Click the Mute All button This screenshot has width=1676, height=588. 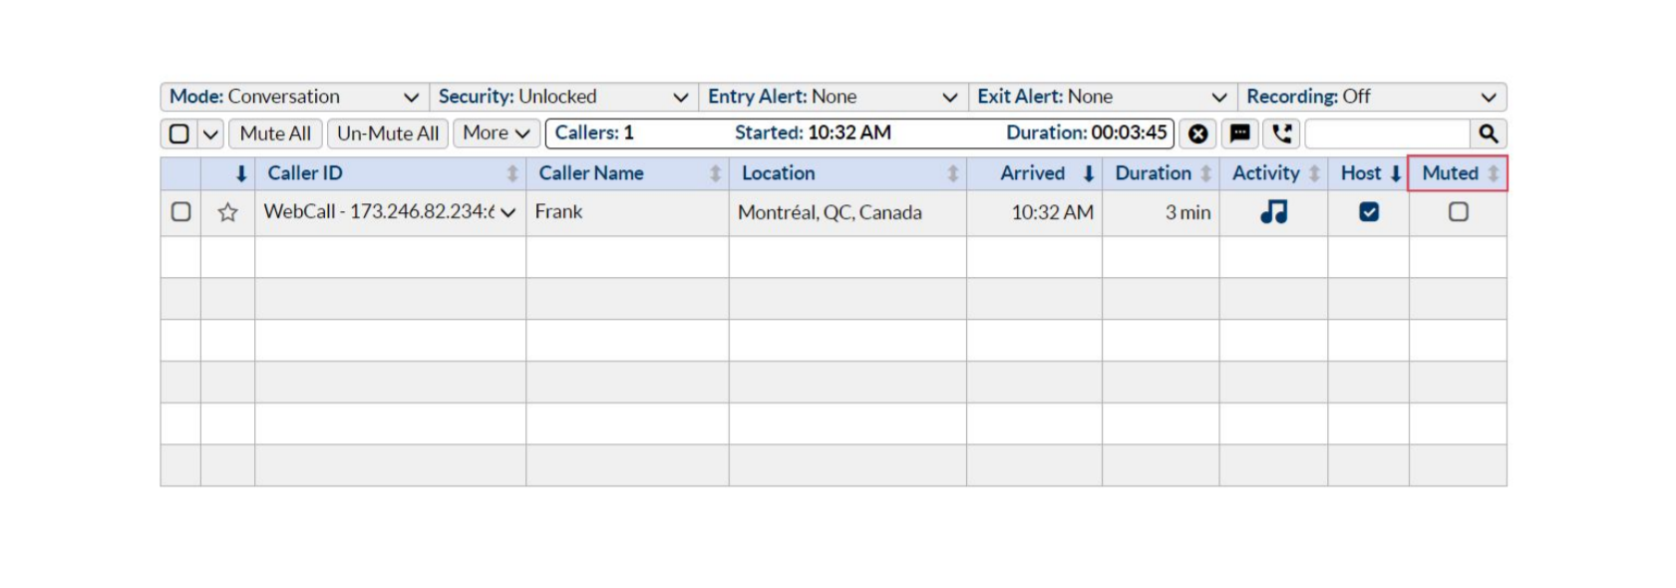[x=275, y=134]
